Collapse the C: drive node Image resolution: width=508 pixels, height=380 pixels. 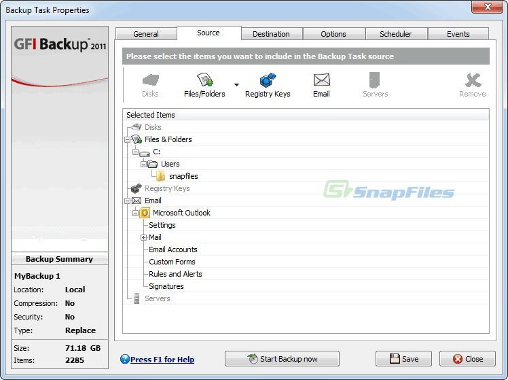pyautogui.click(x=135, y=152)
